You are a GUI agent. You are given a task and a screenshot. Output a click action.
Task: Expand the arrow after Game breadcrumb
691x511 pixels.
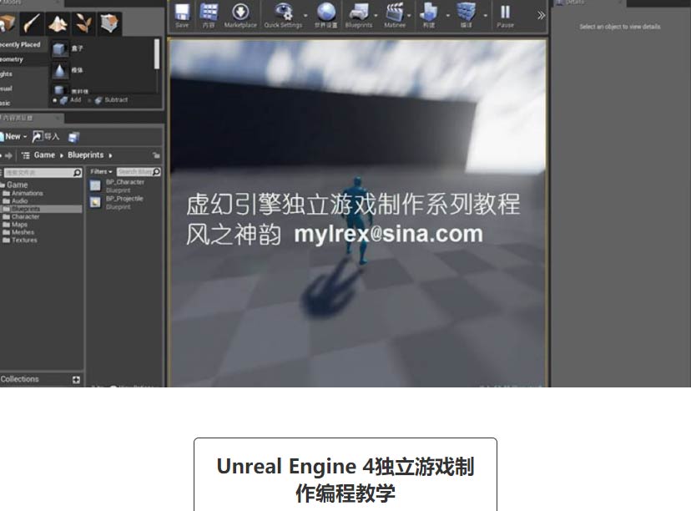[61, 155]
